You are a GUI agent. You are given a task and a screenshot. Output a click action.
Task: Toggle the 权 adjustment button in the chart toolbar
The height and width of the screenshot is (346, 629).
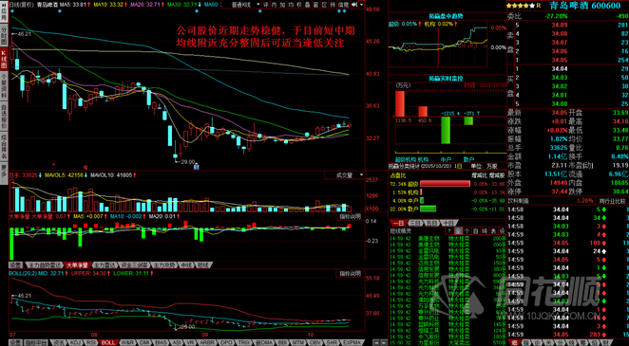[299, 5]
